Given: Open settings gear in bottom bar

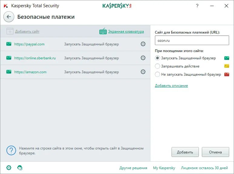Looking at the screenshot, I should 9,168.
